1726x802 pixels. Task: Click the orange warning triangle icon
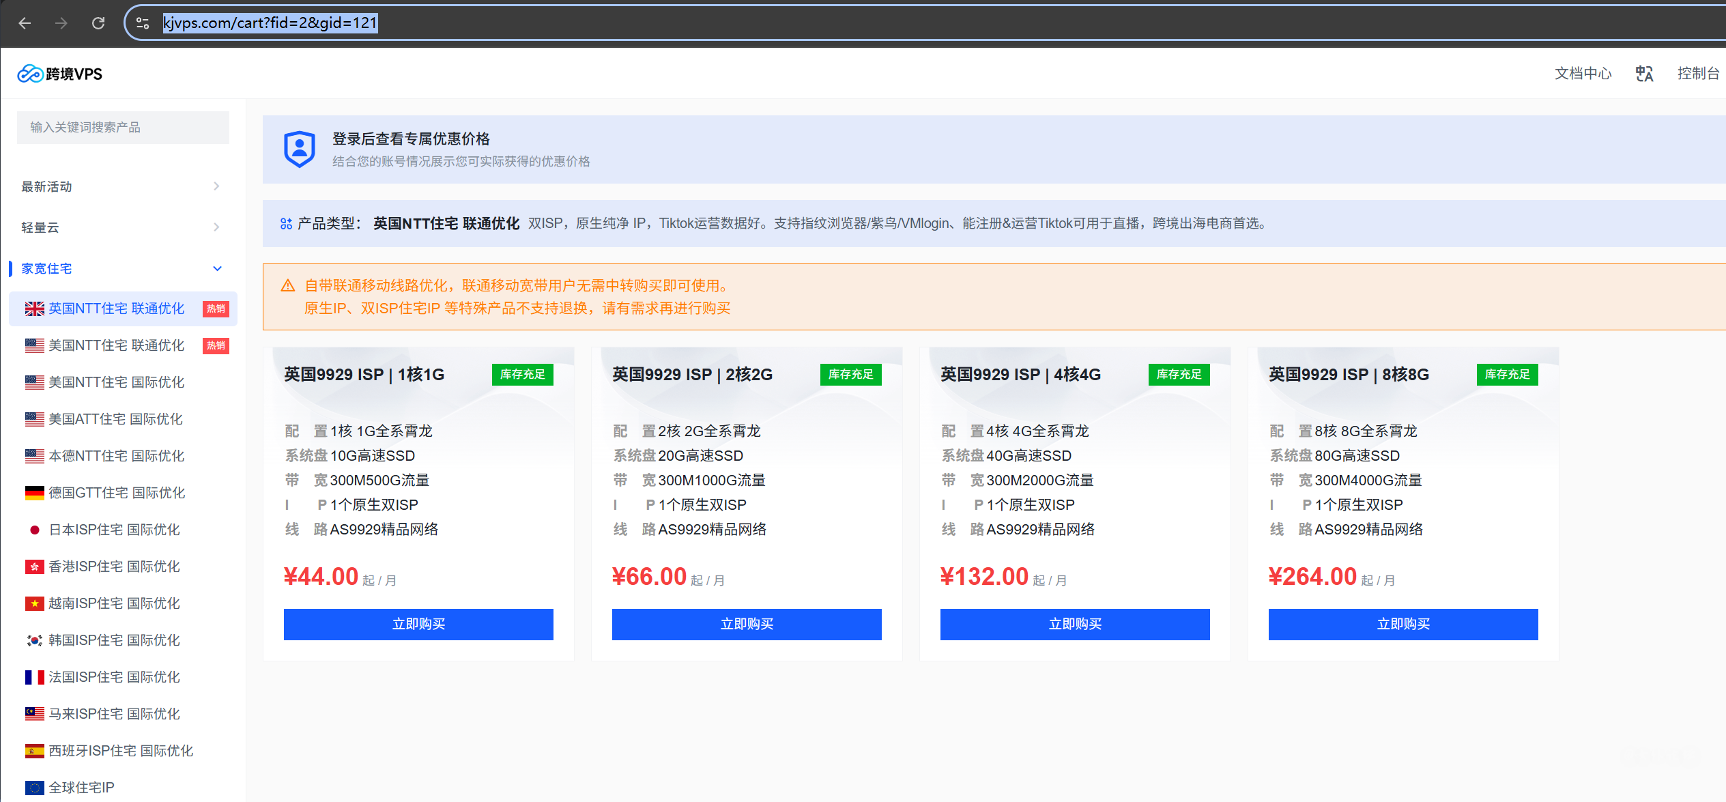pos(288,285)
